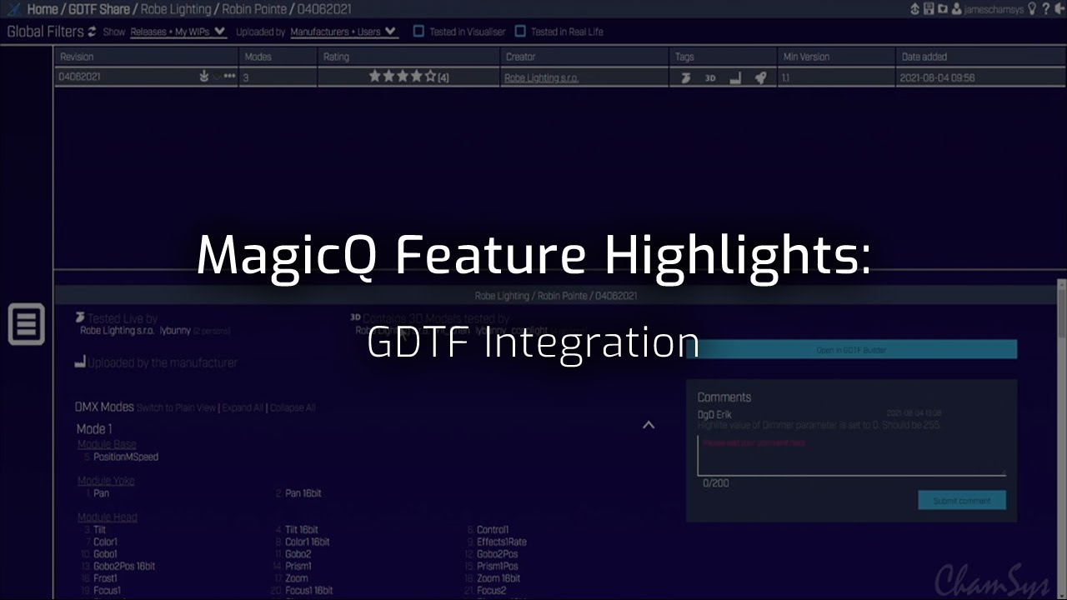Select the Frost1 channel
Screen dimensions: 1067x600
[105, 578]
